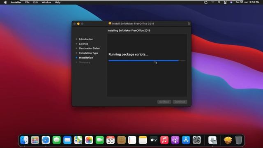Open Maps app in the dock
This screenshot has height=148, width=263.
coord(78,140)
